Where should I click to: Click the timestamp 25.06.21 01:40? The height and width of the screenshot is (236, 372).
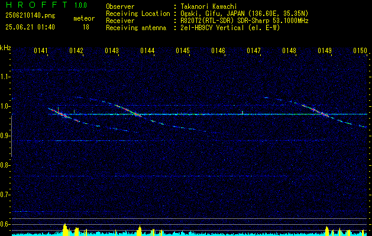[x=30, y=27]
